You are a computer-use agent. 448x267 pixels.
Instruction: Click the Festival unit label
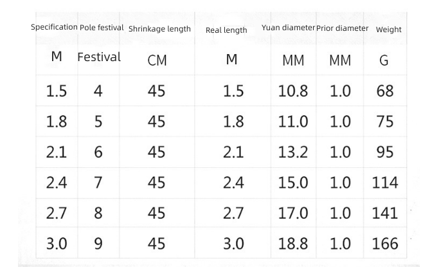[x=99, y=57]
